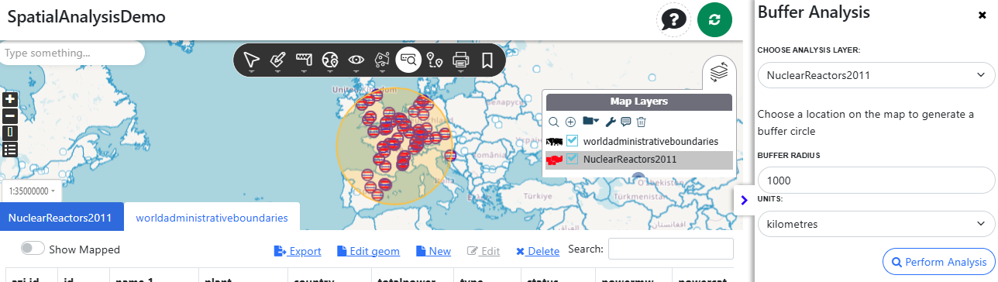
Task: Zoom in on the map
Action: 10,99
